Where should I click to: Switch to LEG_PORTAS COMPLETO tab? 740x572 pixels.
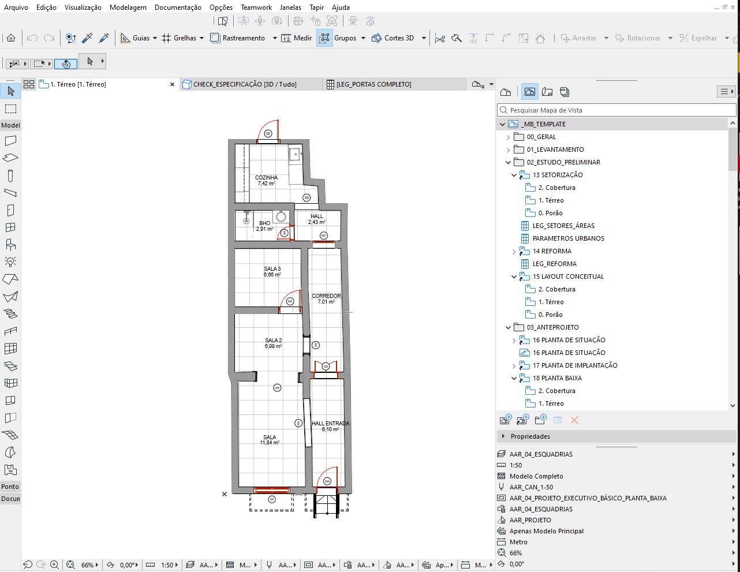pyautogui.click(x=395, y=84)
